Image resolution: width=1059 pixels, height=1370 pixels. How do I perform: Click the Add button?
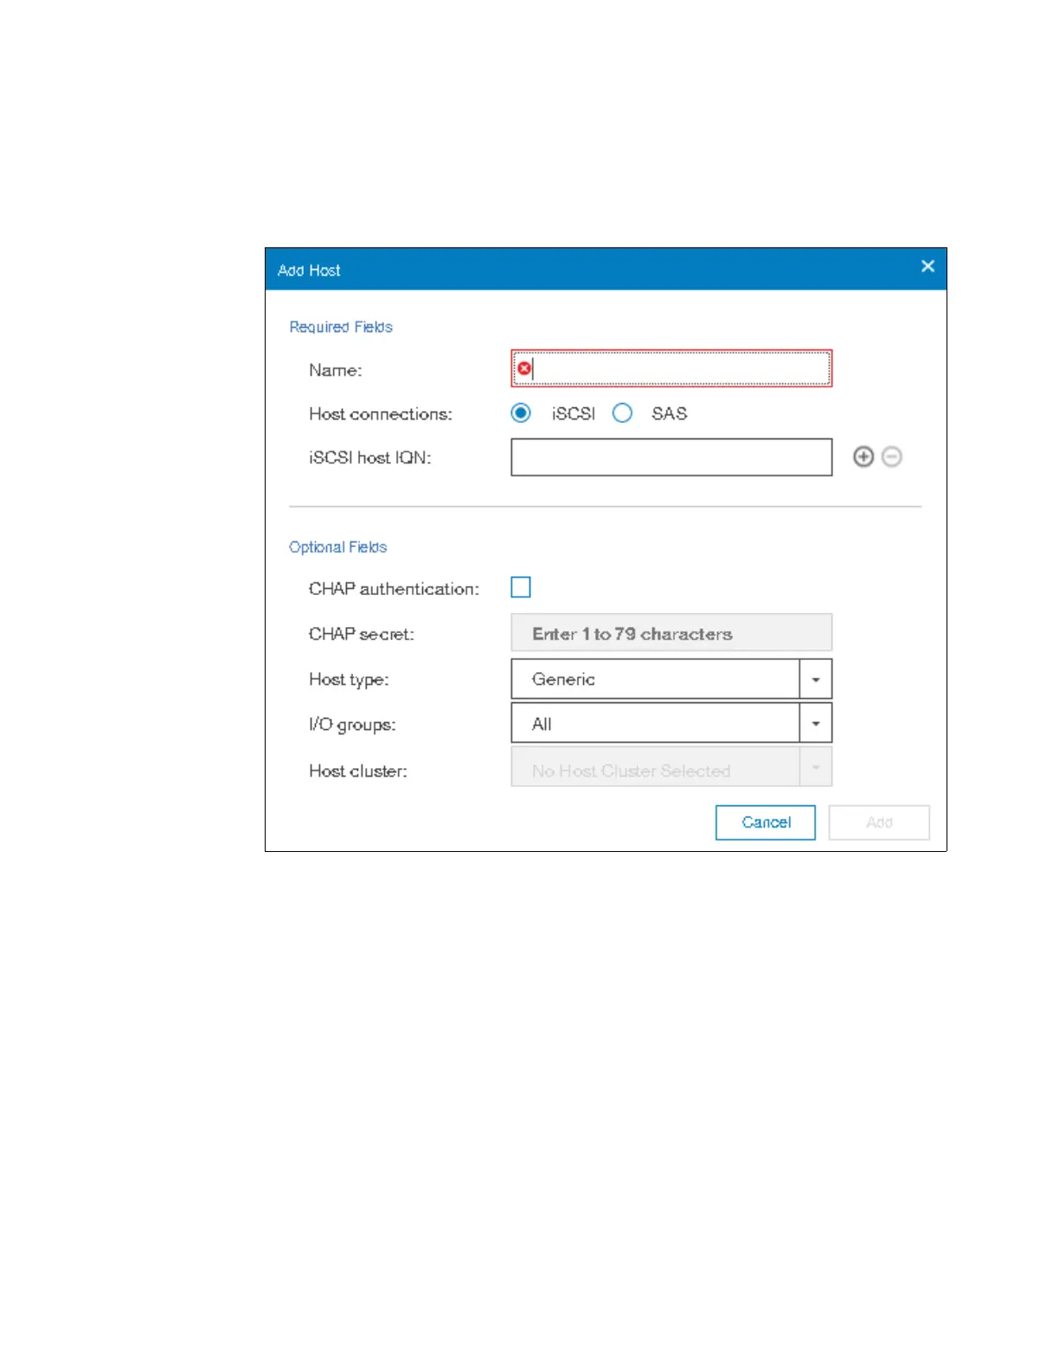tap(879, 823)
